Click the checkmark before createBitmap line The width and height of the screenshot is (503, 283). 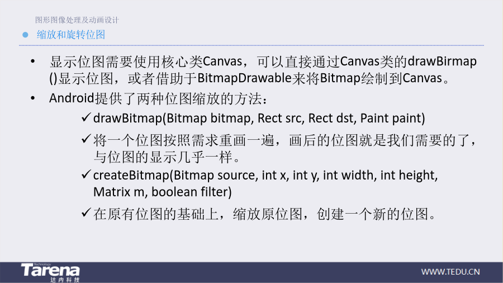pyautogui.click(x=86, y=174)
